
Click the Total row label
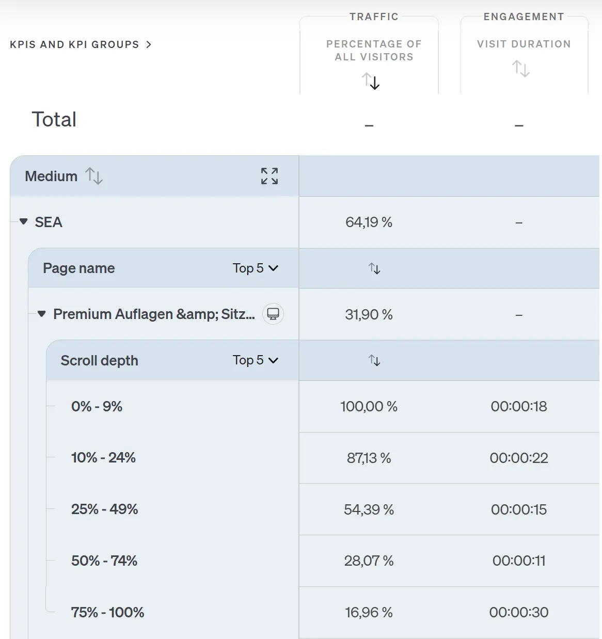(x=54, y=119)
